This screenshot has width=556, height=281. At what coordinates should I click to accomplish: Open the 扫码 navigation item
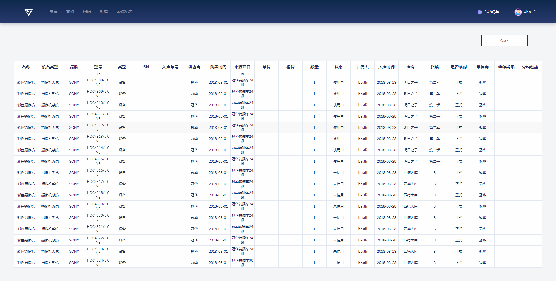point(87,12)
